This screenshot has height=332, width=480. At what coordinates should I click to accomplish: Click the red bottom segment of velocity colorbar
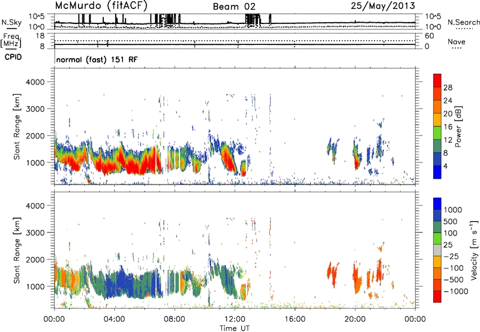pyautogui.click(x=437, y=297)
